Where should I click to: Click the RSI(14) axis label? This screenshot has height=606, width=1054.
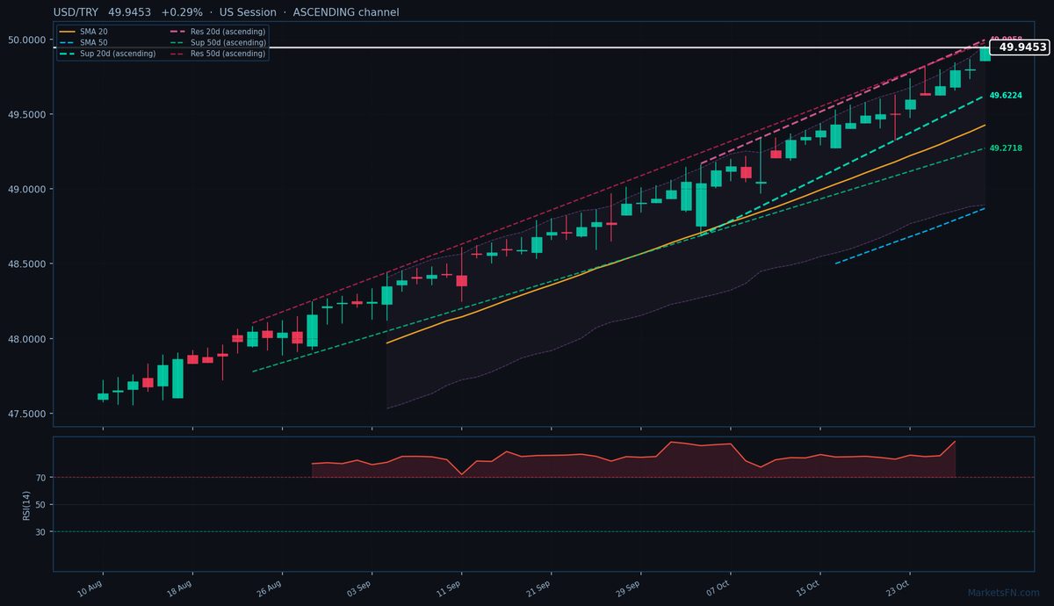pyautogui.click(x=28, y=505)
